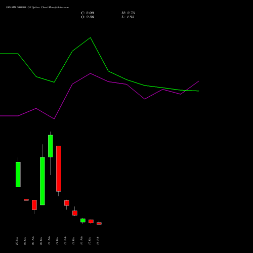
Task: Click the low value 'L: 1.95'
Action: [128, 17]
